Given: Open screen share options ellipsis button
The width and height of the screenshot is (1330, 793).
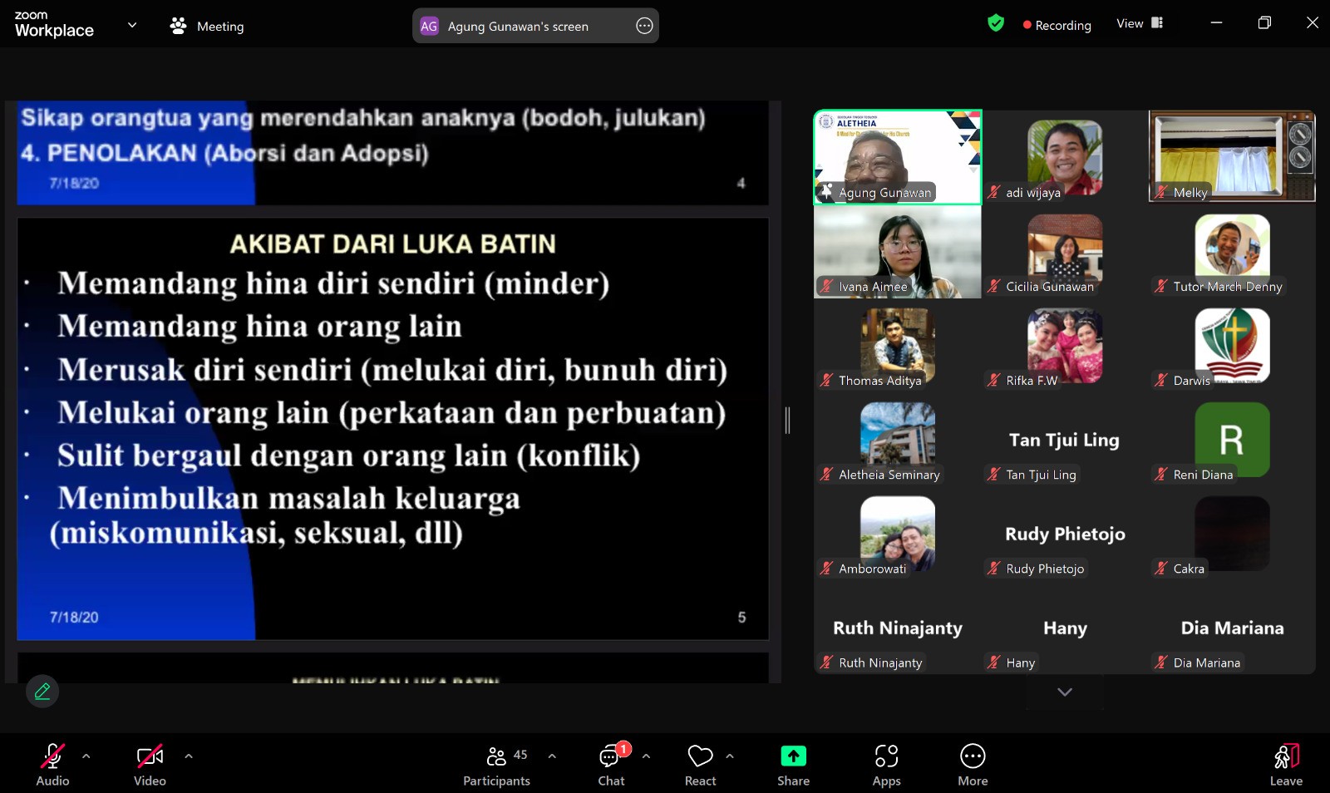Looking at the screenshot, I should 644,26.
